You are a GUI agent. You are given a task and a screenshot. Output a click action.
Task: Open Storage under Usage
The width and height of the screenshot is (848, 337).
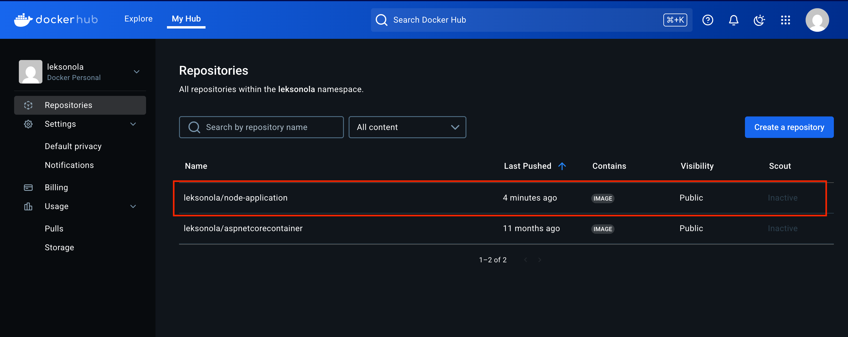pos(59,248)
